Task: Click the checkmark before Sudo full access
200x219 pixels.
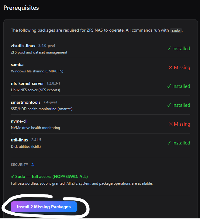Action: click(12, 176)
